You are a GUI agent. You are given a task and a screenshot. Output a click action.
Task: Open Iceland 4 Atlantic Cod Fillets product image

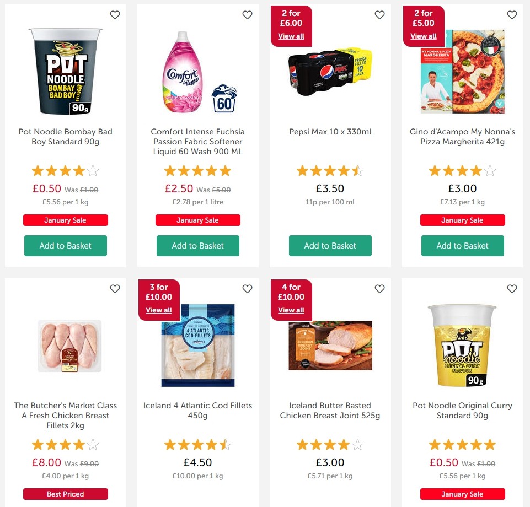tap(198, 346)
